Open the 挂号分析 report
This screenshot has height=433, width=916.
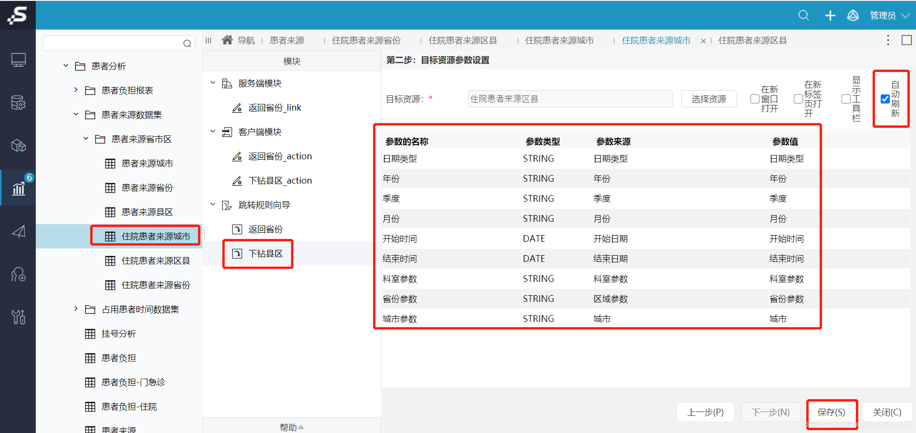tap(118, 334)
